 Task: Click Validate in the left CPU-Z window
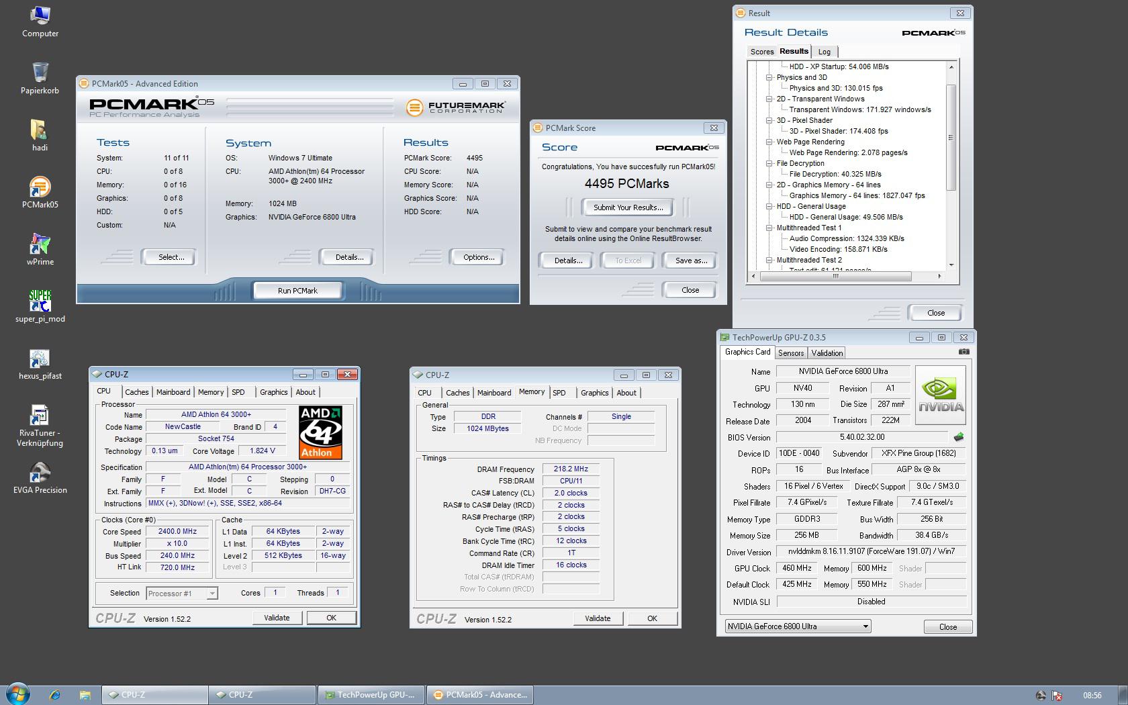click(x=277, y=618)
